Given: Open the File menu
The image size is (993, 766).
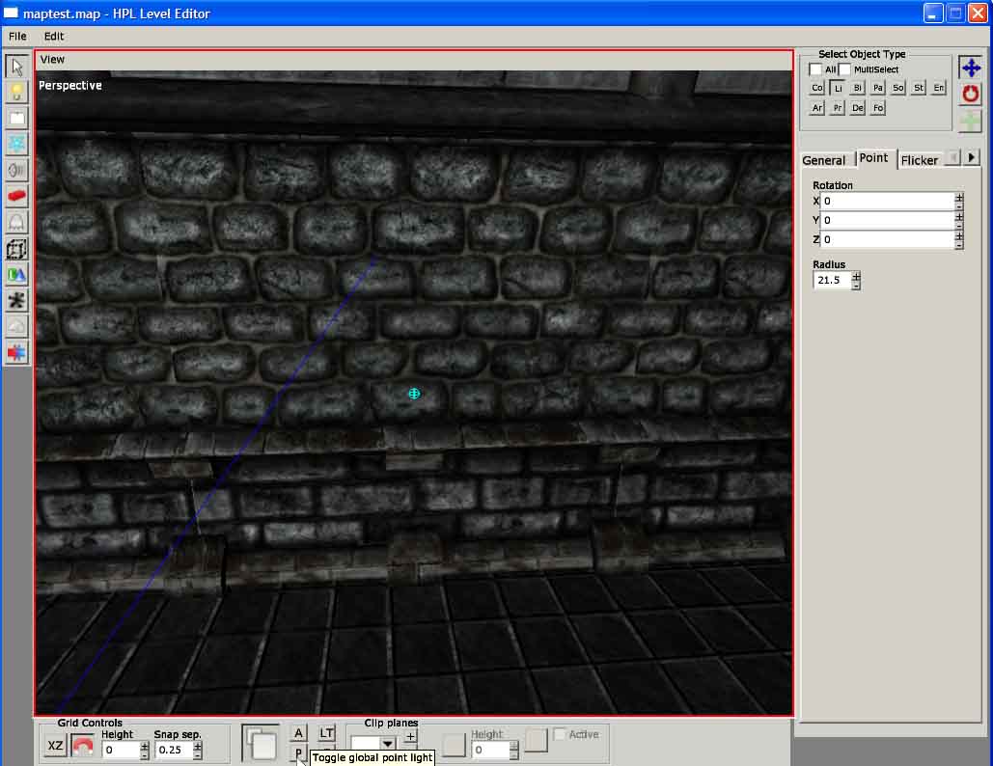Looking at the screenshot, I should click(x=17, y=36).
